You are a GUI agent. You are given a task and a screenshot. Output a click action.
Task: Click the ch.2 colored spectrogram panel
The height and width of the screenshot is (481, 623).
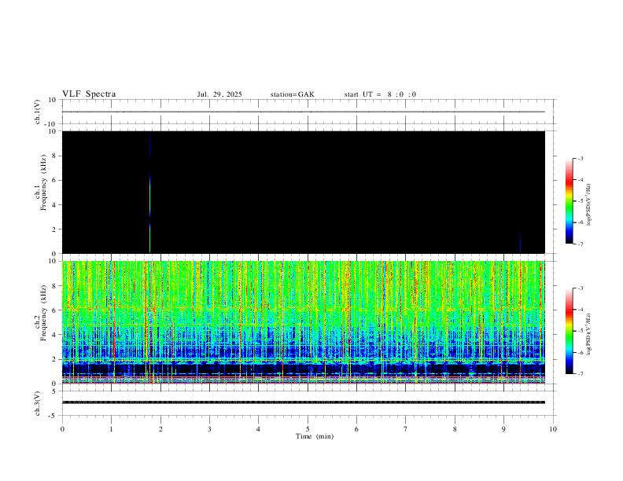click(x=304, y=322)
